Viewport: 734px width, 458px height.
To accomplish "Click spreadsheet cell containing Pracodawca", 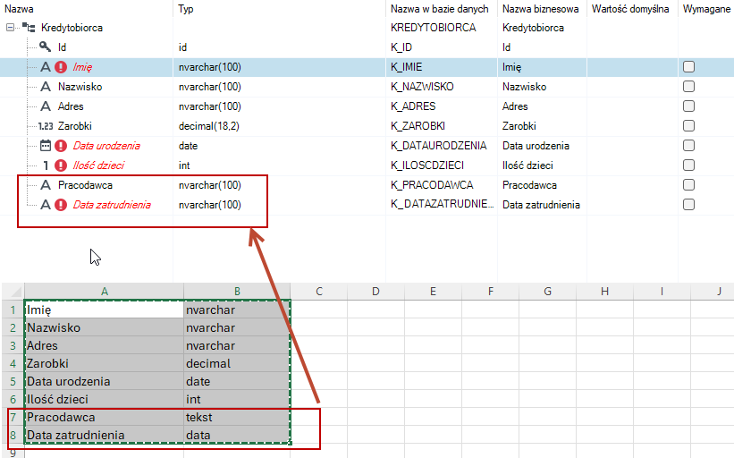I will click(x=104, y=417).
